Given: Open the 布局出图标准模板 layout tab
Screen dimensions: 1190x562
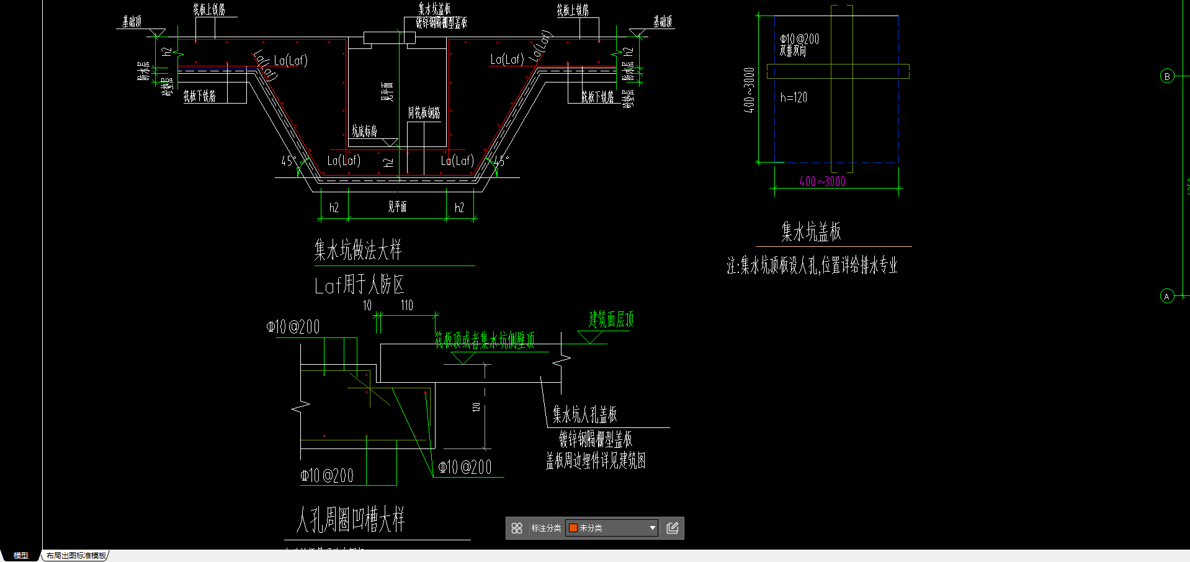Looking at the screenshot, I should point(76,556).
